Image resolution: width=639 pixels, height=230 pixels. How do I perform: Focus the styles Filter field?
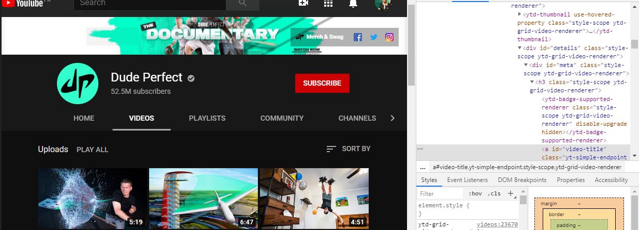click(x=441, y=194)
